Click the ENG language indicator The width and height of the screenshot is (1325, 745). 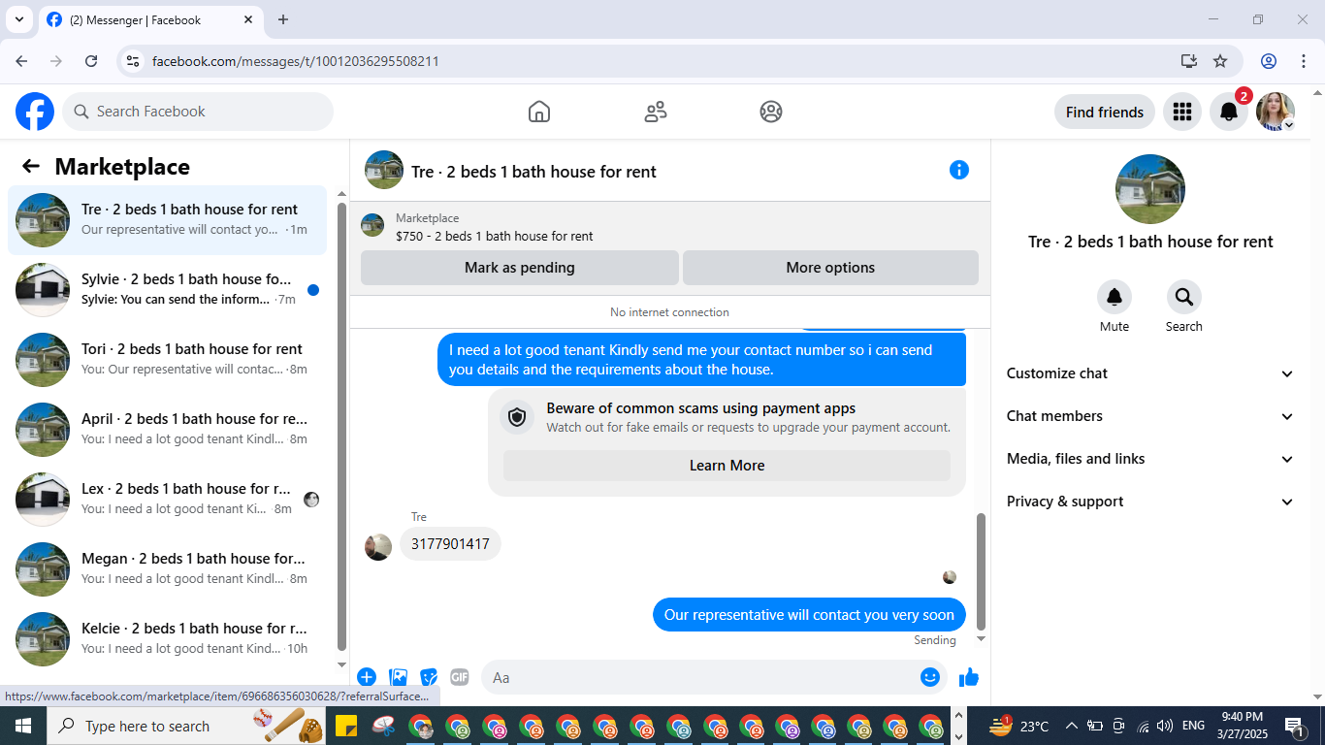[x=1193, y=726]
